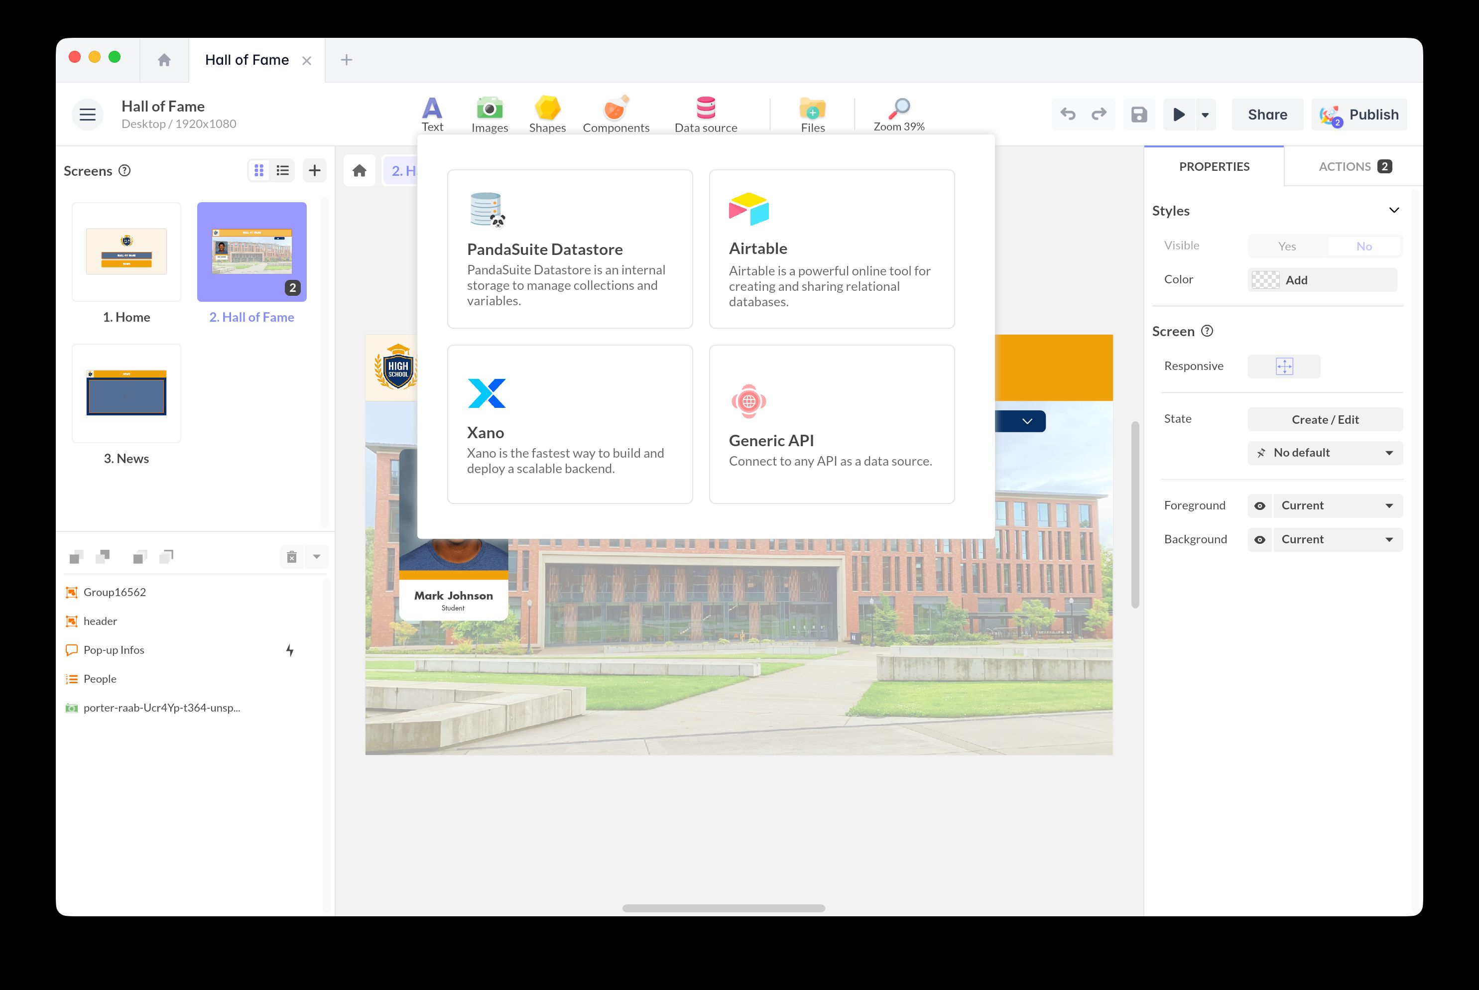
Task: Click the Undo arrow icon
Action: tap(1068, 114)
